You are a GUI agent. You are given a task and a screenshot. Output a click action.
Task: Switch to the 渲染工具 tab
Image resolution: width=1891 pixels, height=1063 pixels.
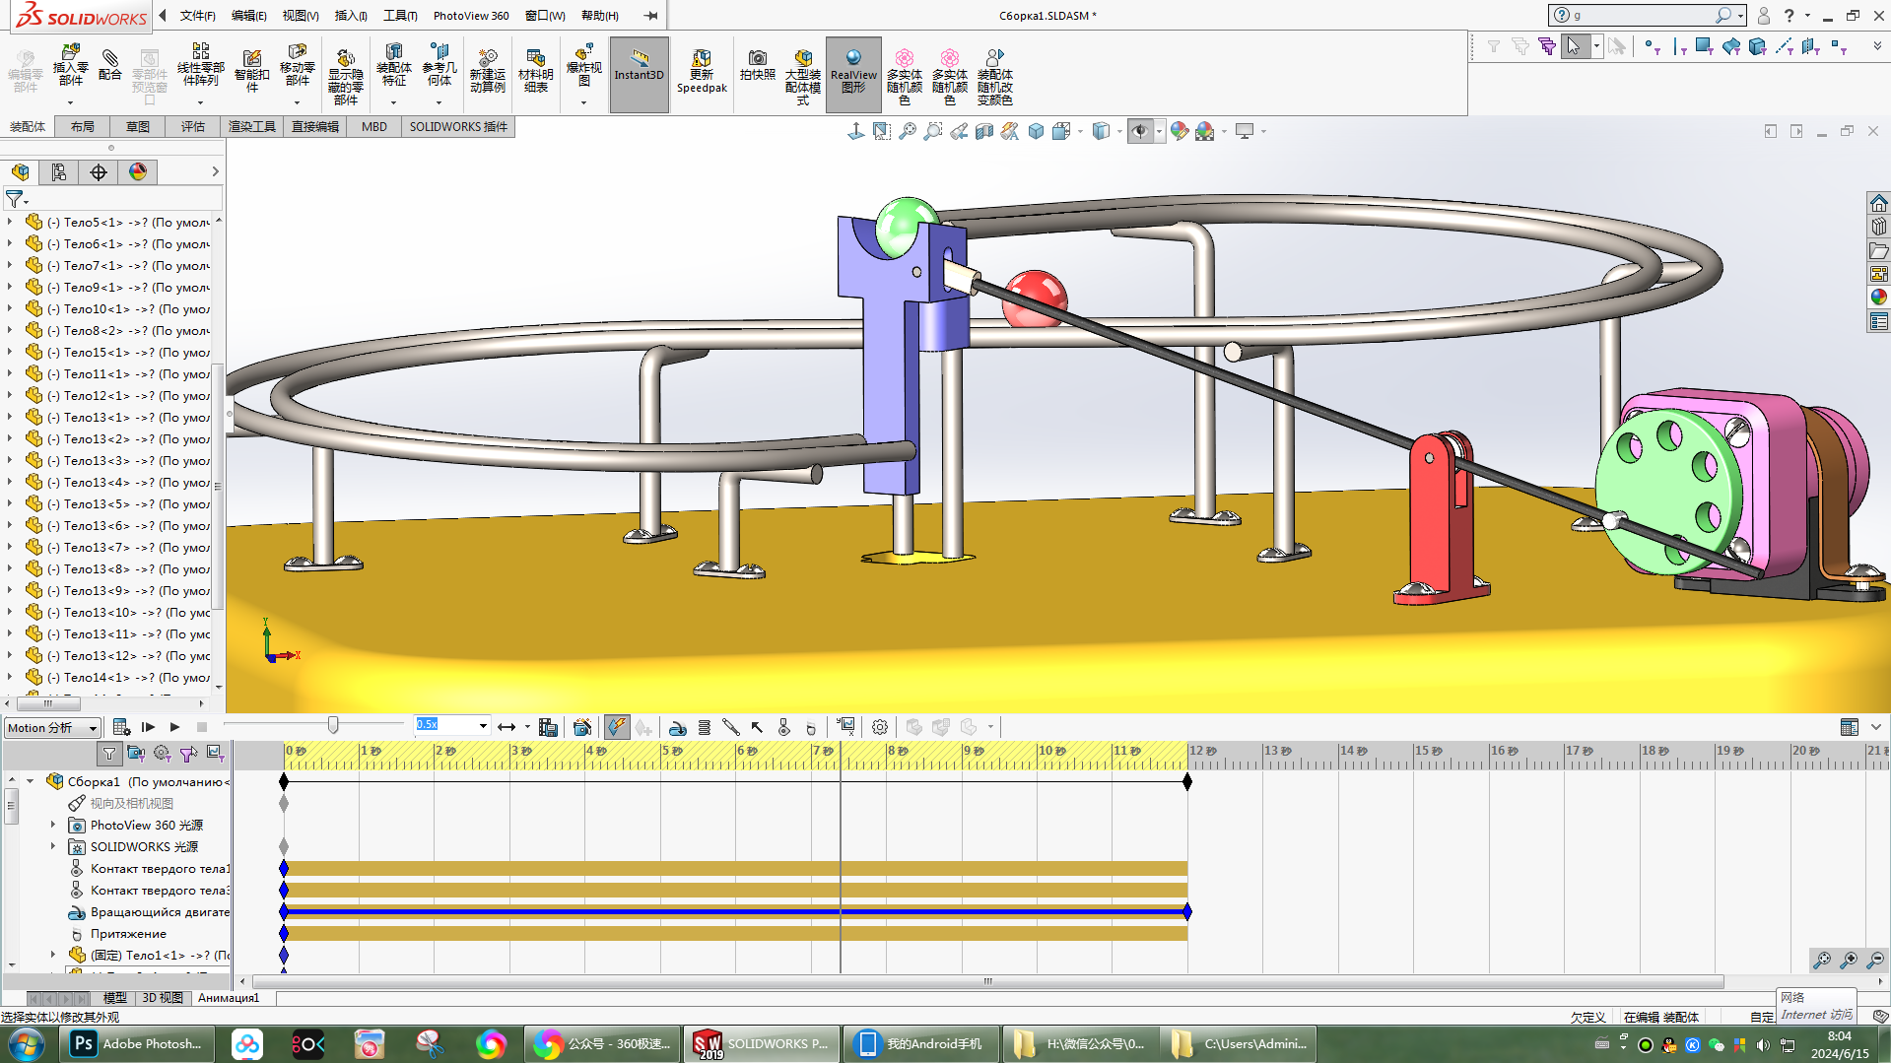[x=251, y=126]
